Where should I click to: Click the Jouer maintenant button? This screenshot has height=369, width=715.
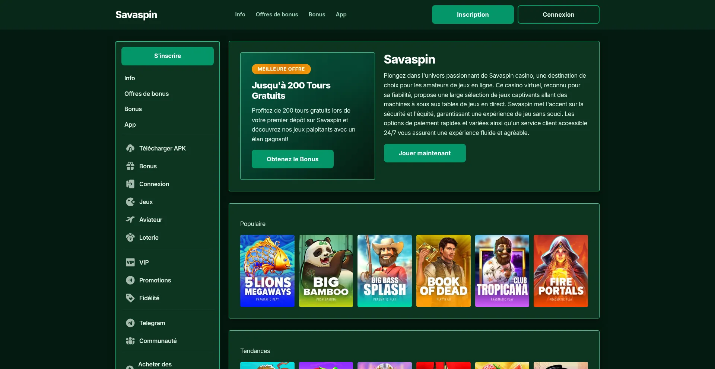tap(425, 153)
